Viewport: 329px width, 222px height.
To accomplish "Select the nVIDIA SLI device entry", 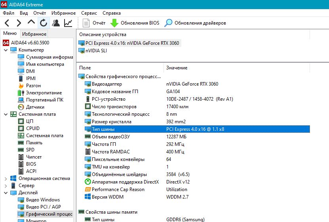I will (x=93, y=51).
